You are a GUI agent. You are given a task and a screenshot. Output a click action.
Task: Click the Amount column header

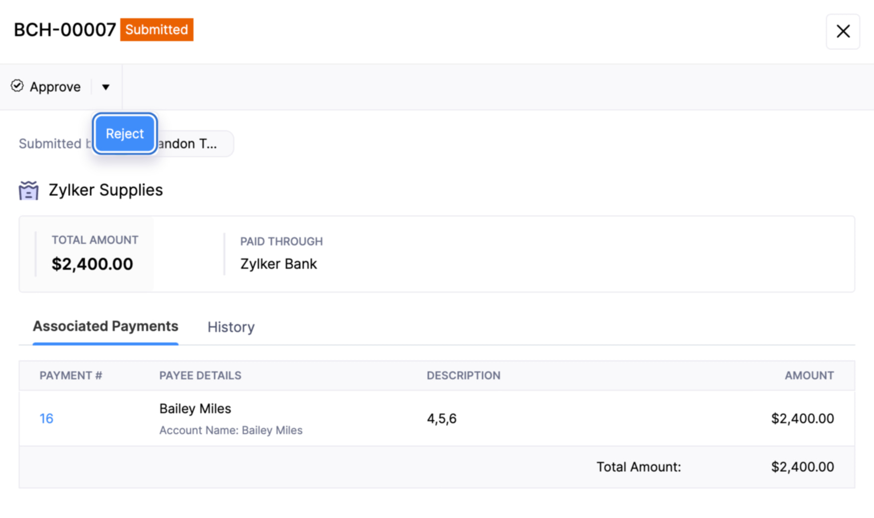[809, 376]
